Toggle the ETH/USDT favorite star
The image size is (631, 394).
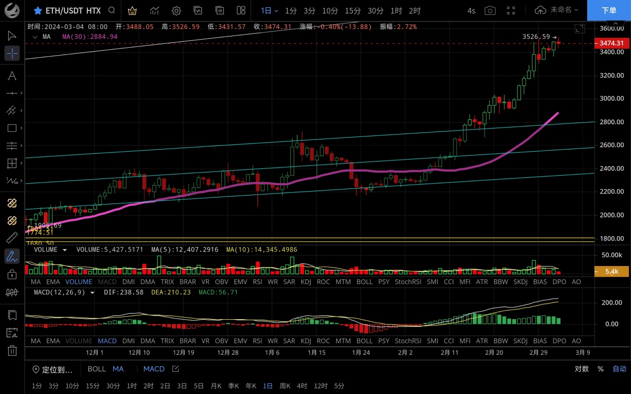click(x=37, y=10)
